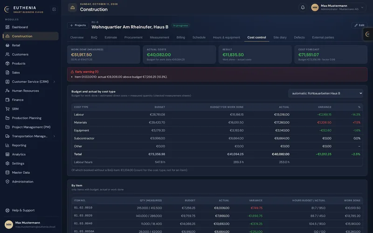
Task: Open the Hours & equipment tab
Action: (x=227, y=37)
